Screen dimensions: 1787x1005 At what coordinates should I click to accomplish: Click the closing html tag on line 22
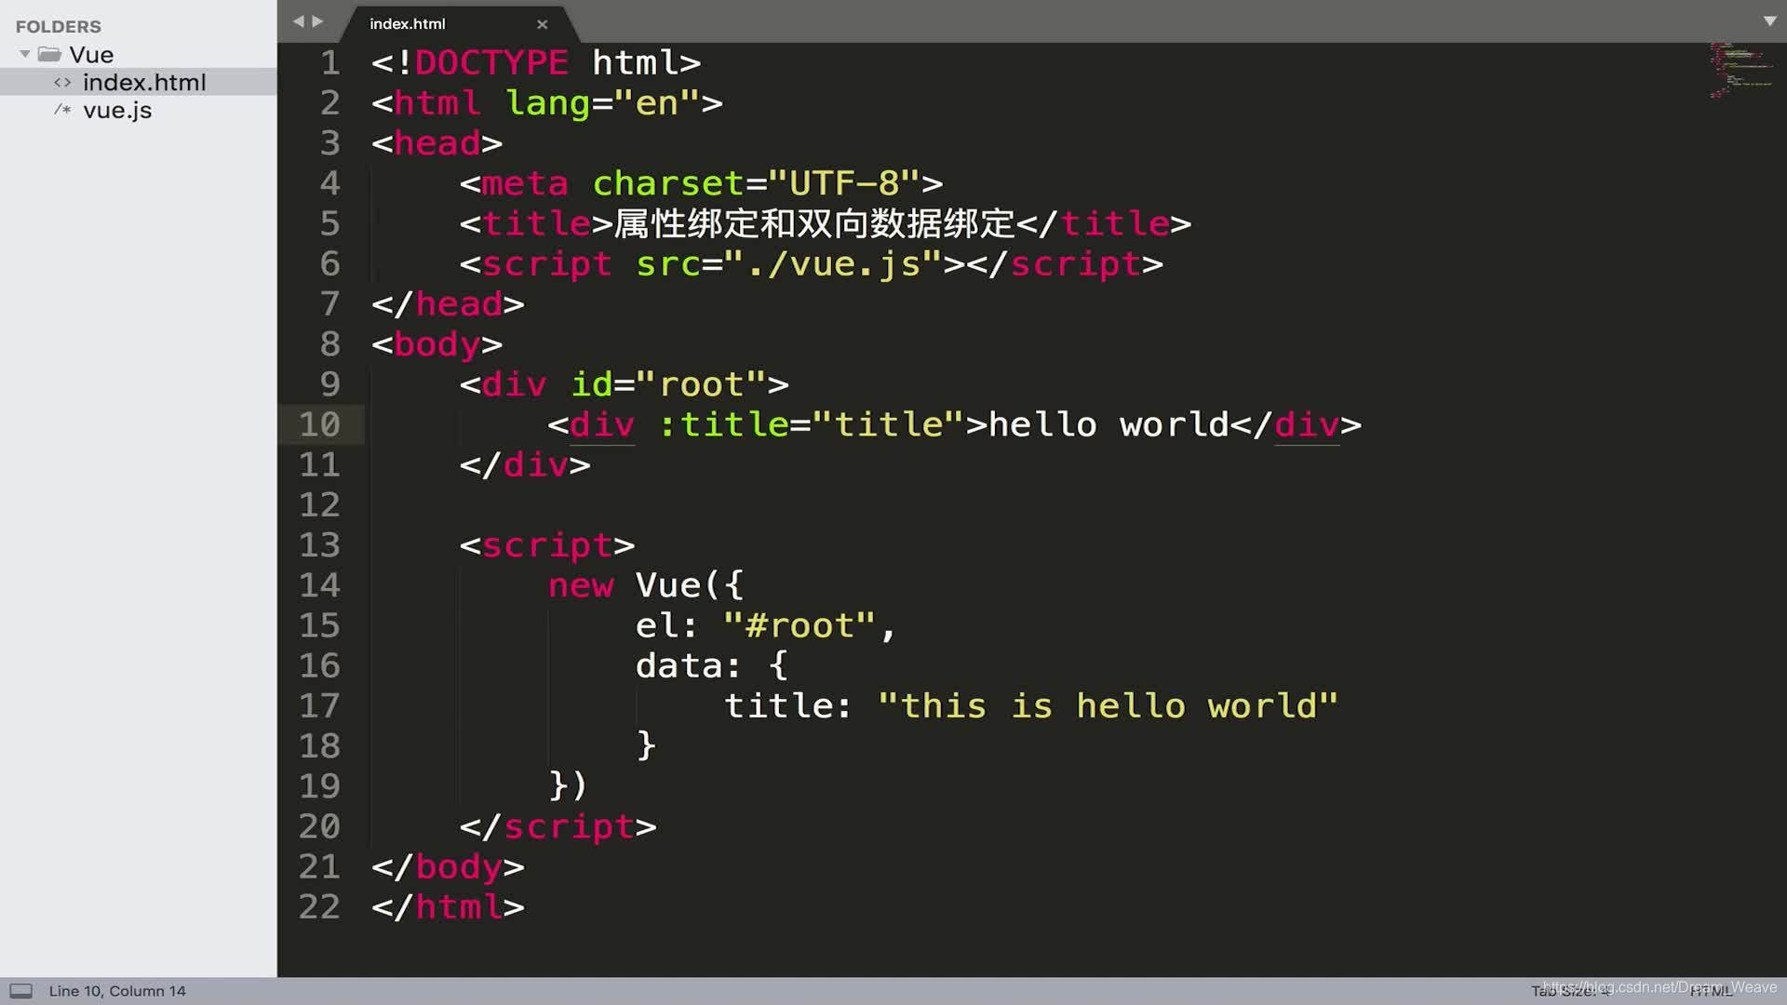tap(448, 906)
